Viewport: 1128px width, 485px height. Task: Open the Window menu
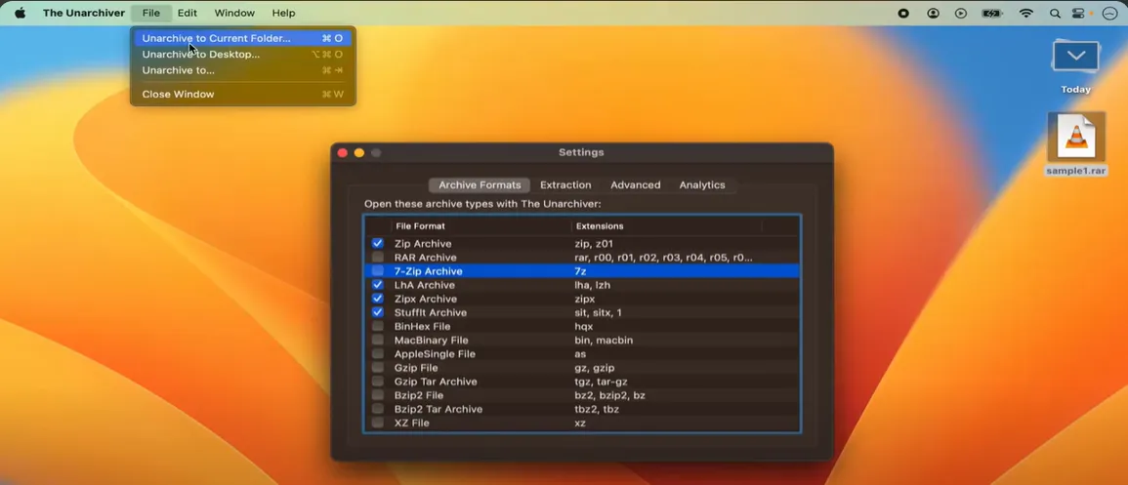234,13
